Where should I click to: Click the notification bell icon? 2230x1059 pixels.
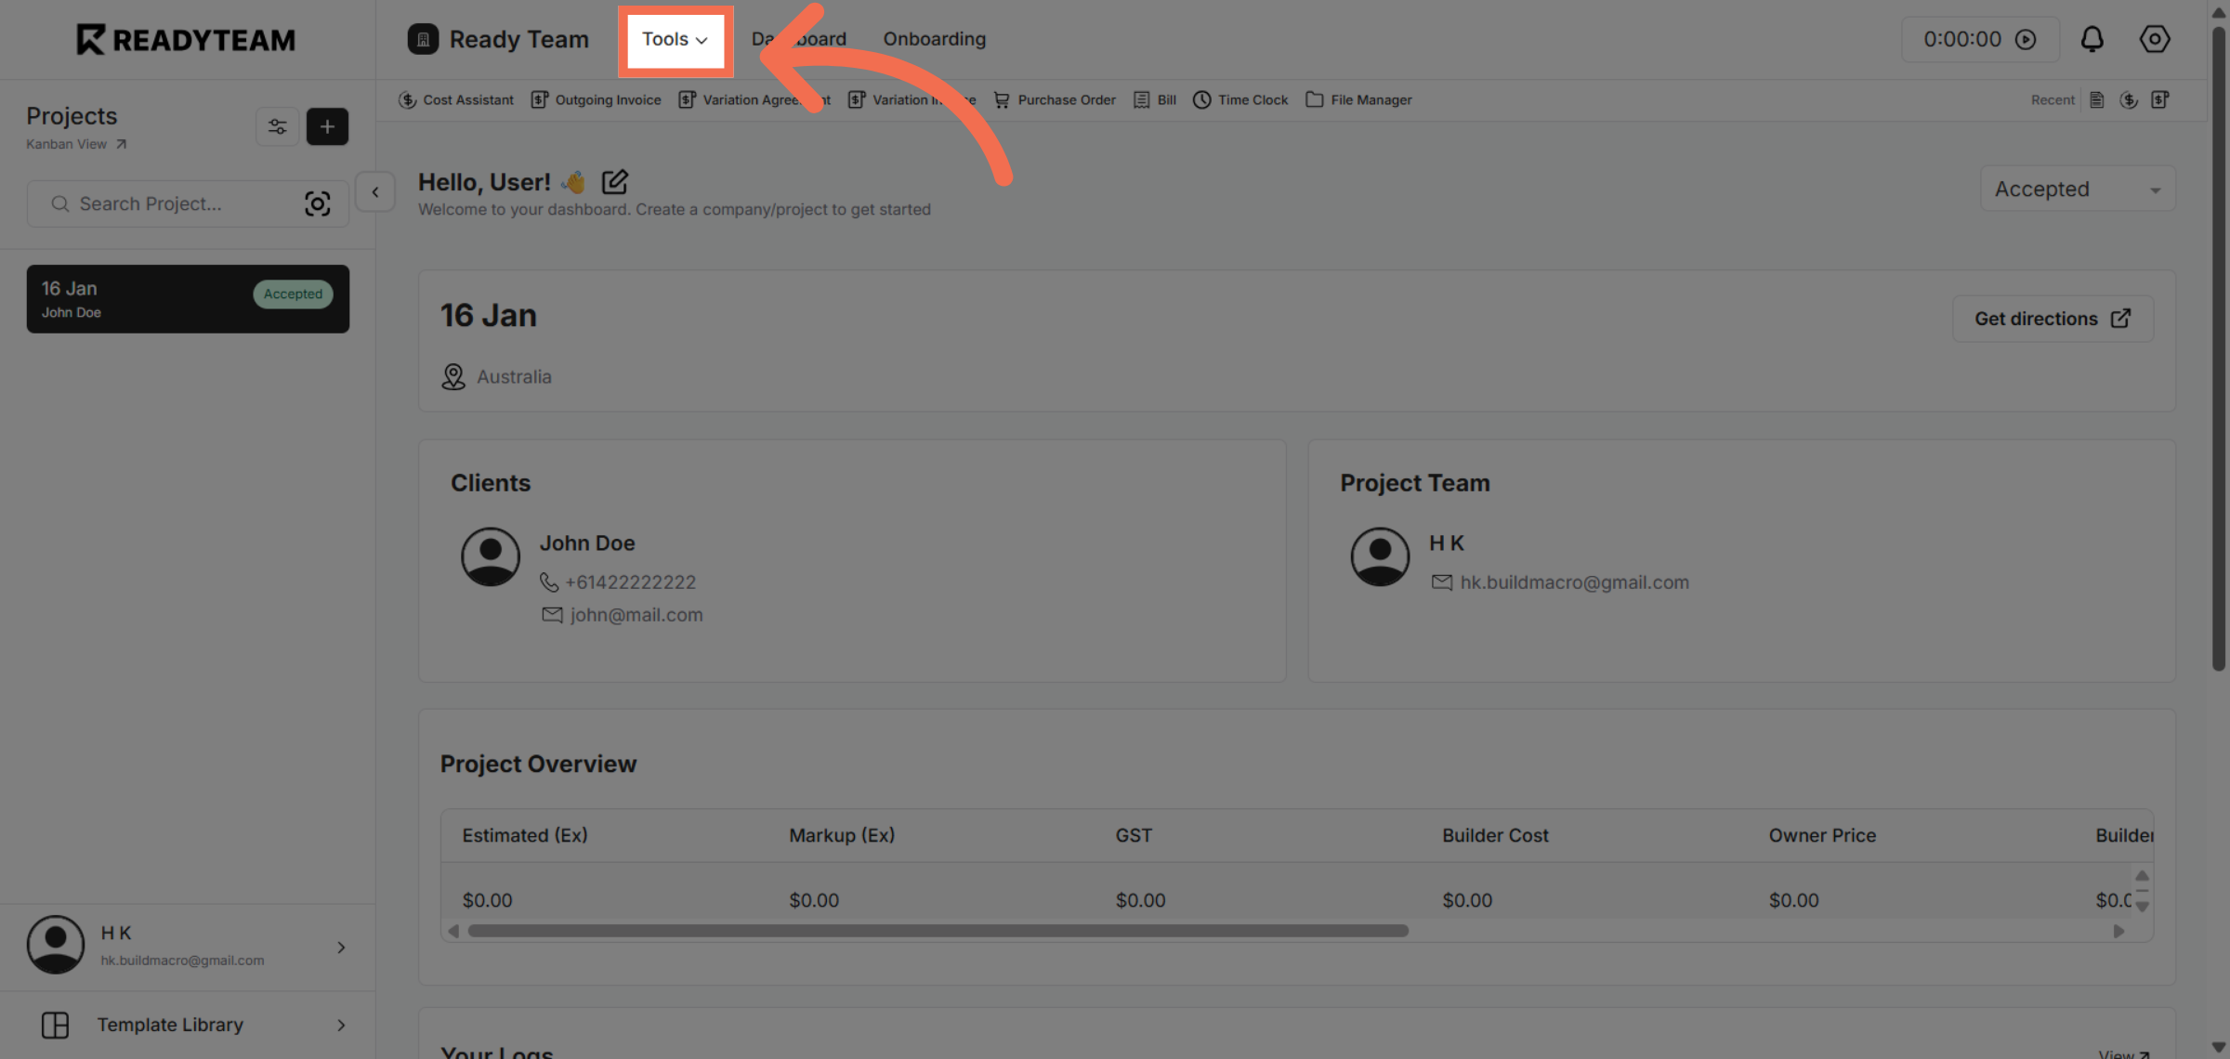coord(2092,39)
